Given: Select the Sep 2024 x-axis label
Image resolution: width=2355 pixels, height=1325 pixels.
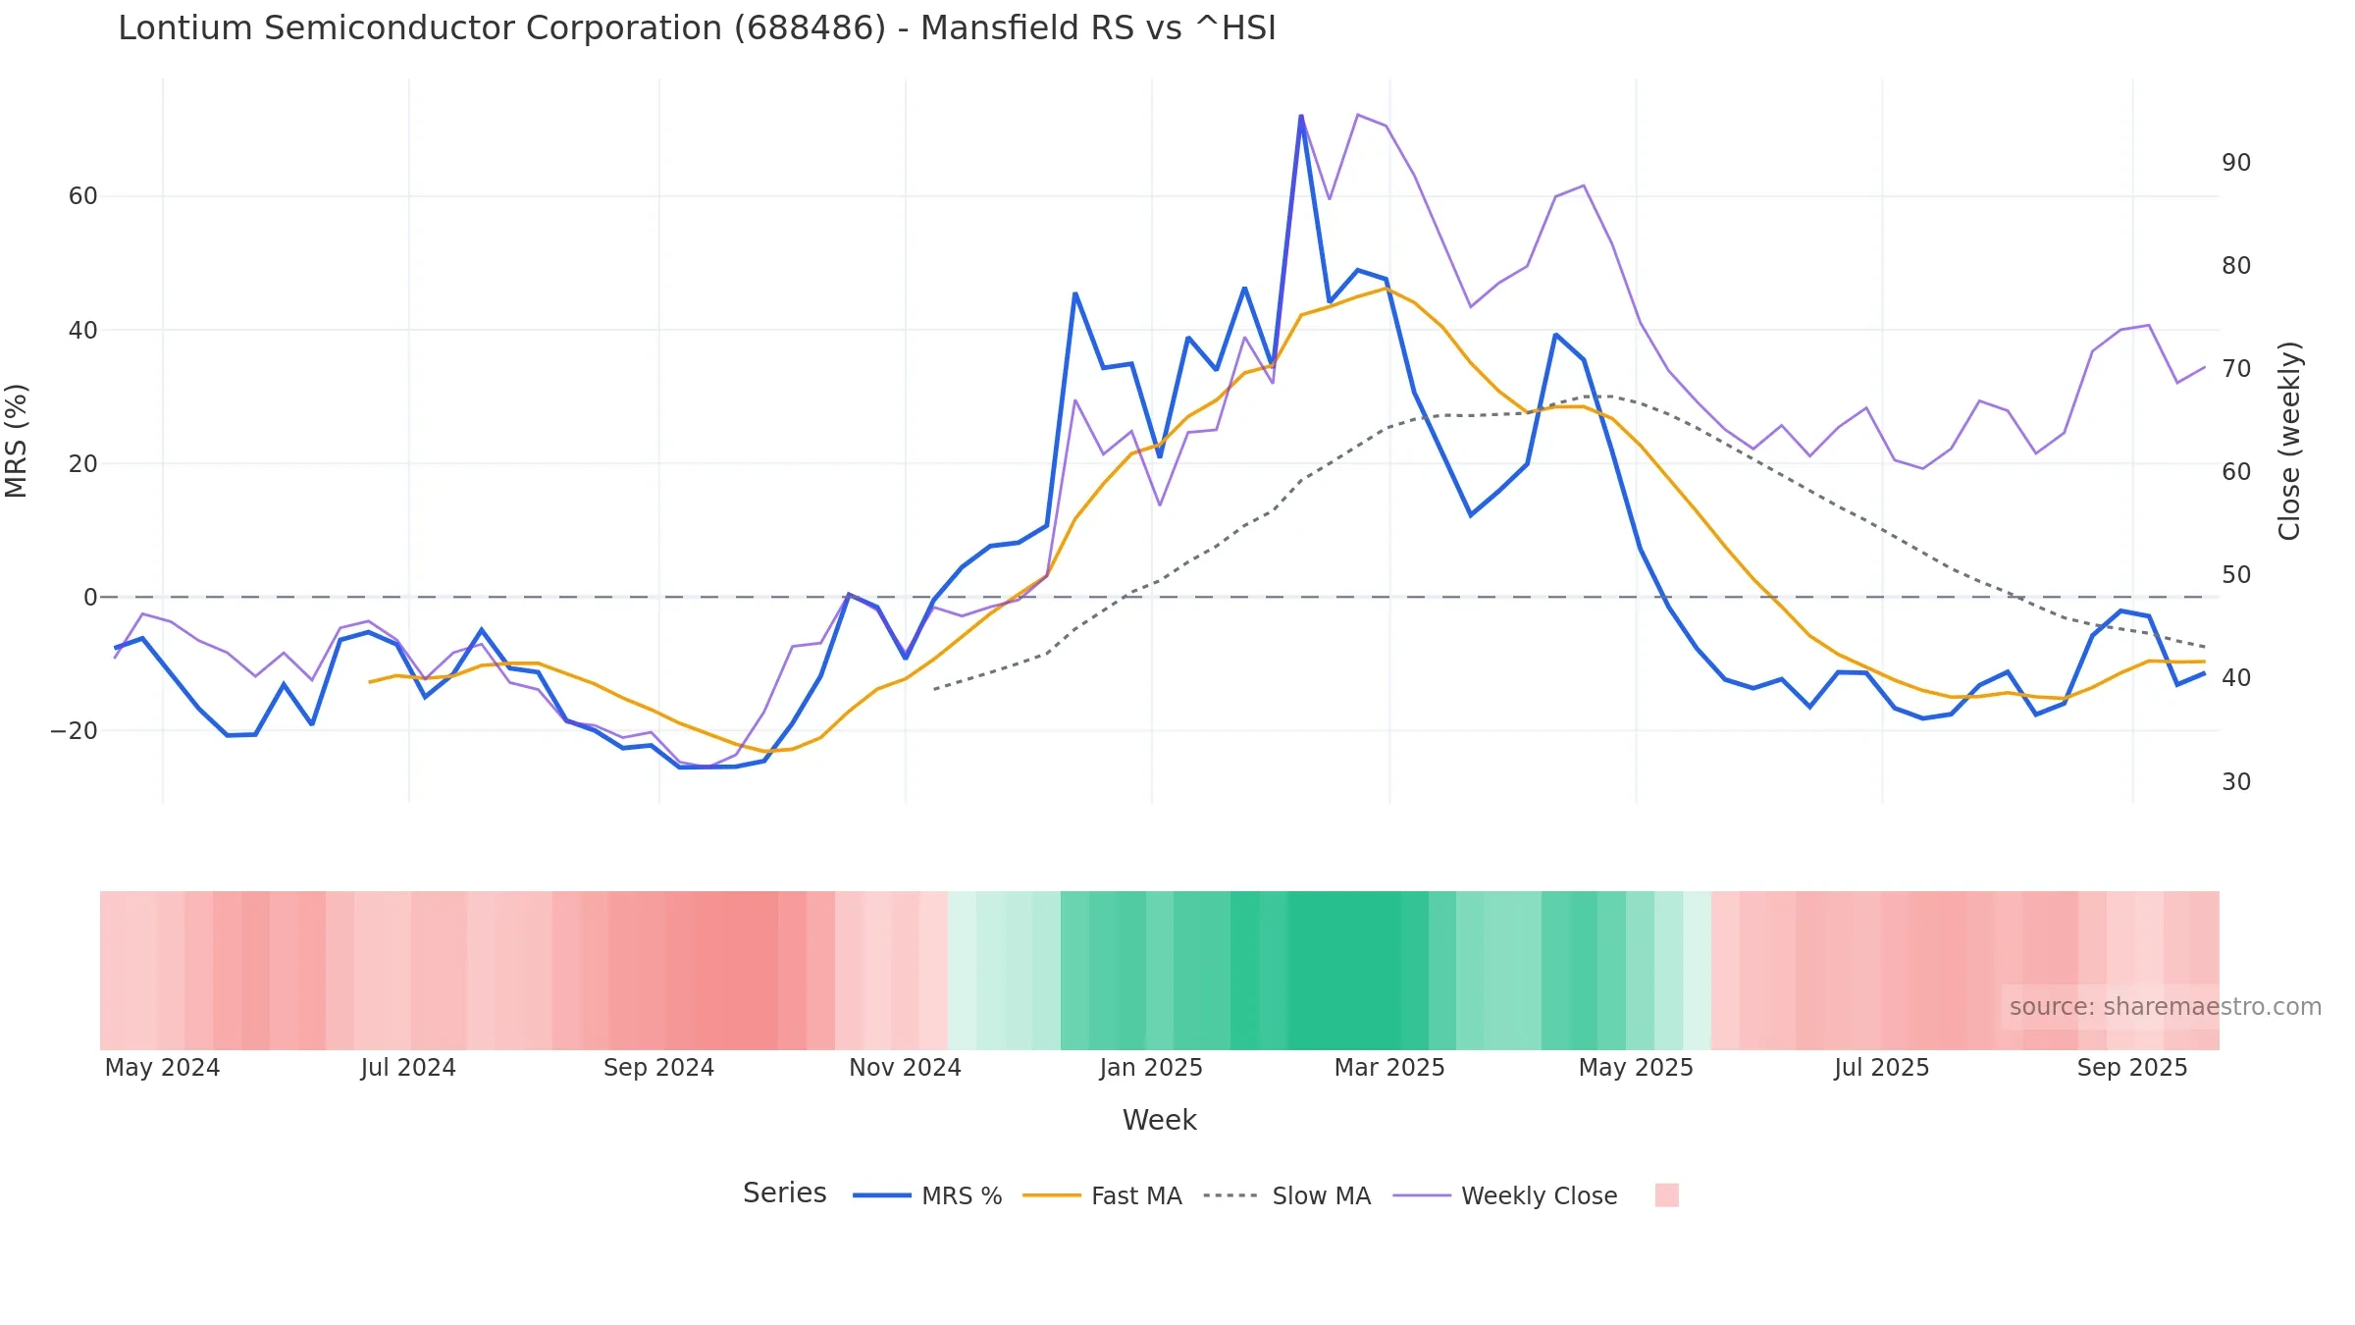Looking at the screenshot, I should (x=658, y=1068).
